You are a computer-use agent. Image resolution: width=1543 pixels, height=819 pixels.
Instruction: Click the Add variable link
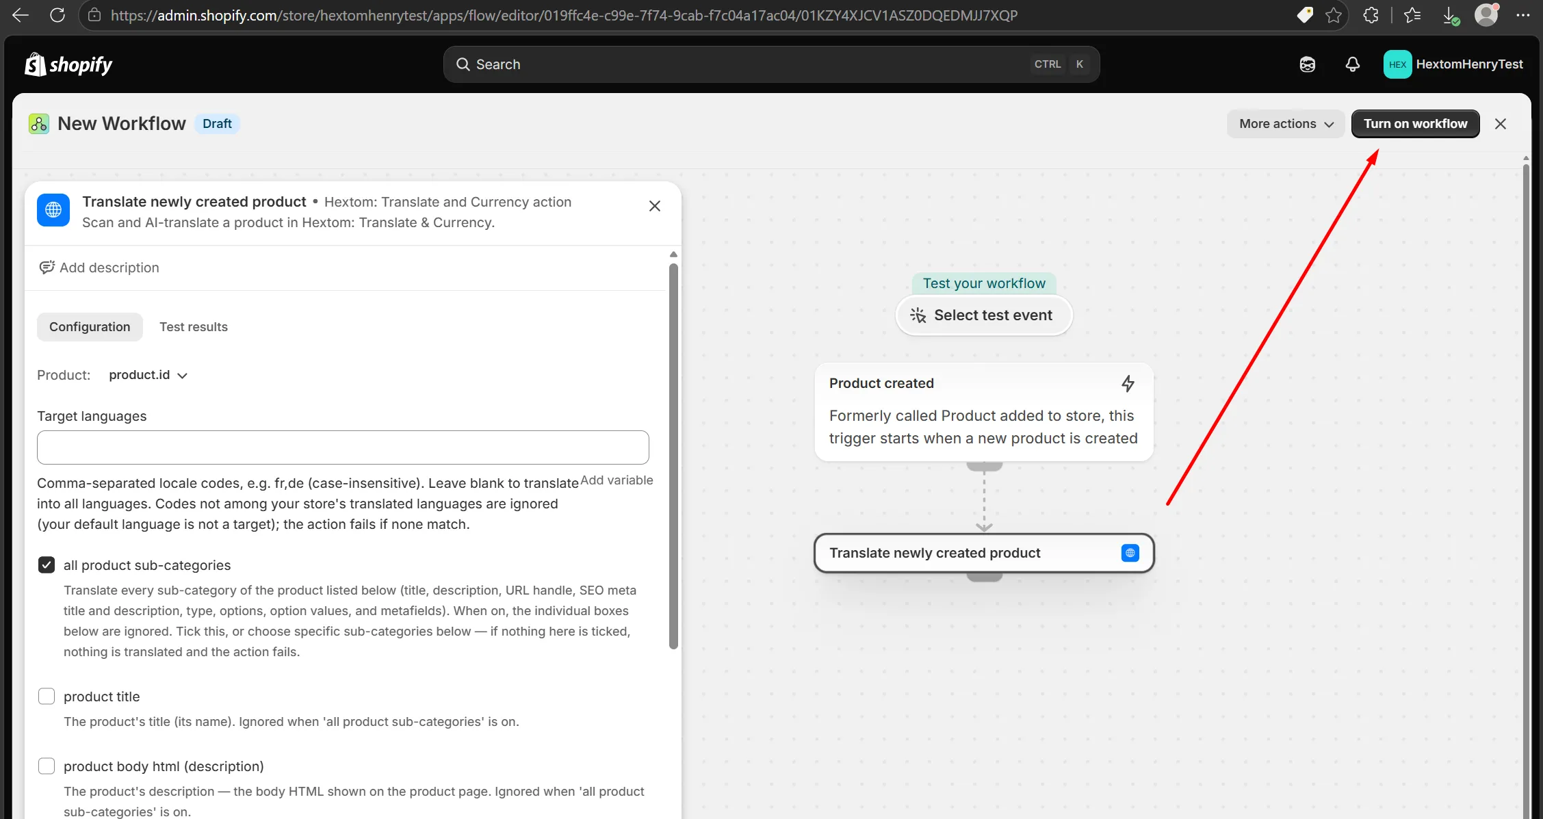[x=617, y=480]
